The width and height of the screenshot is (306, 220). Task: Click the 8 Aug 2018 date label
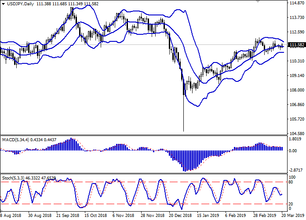11,216
